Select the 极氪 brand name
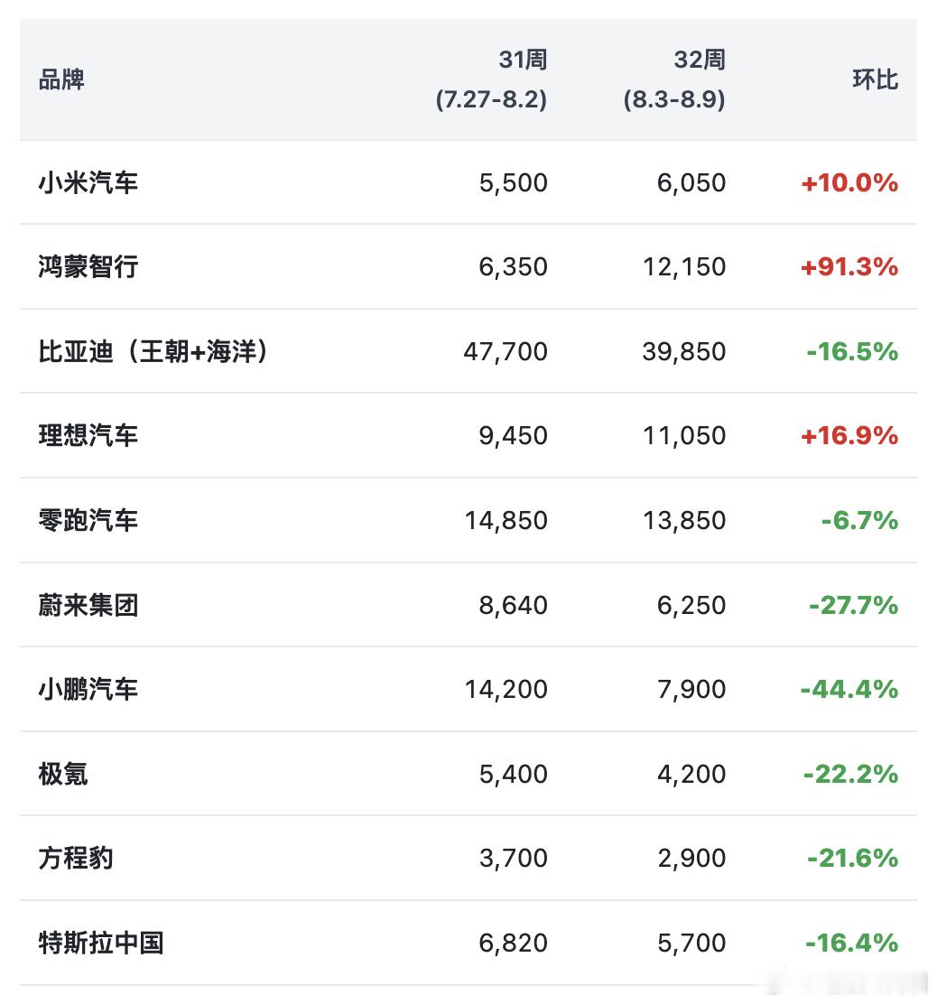Screen dimensions: 937x1004 click(x=62, y=774)
